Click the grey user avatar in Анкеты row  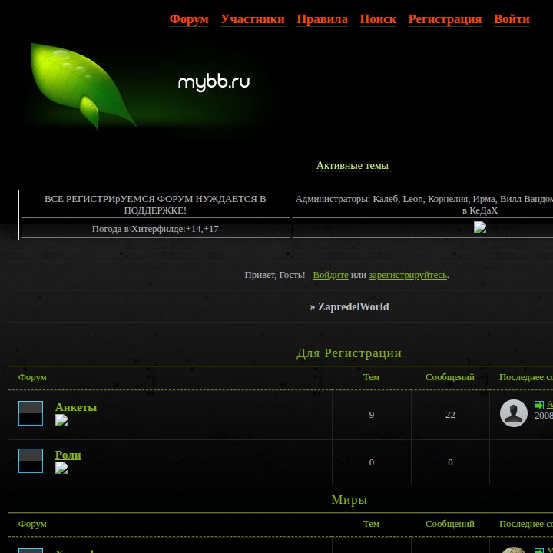click(x=514, y=413)
